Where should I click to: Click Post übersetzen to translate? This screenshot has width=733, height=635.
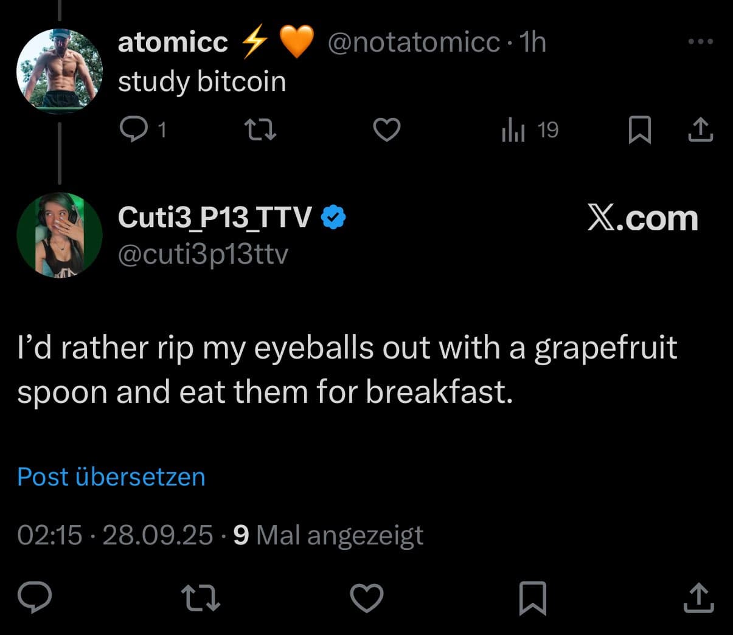point(111,476)
